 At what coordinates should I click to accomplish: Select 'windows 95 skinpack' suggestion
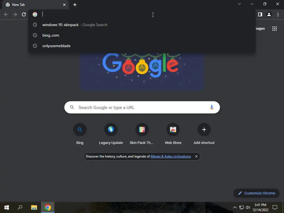click(142, 25)
